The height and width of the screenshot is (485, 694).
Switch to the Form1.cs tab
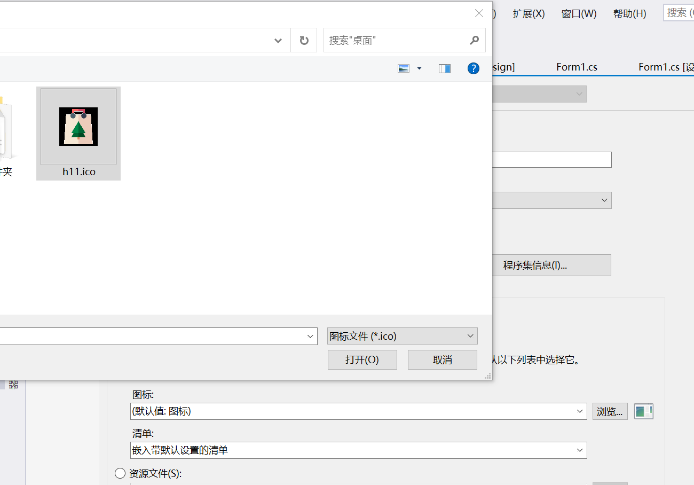tap(577, 67)
